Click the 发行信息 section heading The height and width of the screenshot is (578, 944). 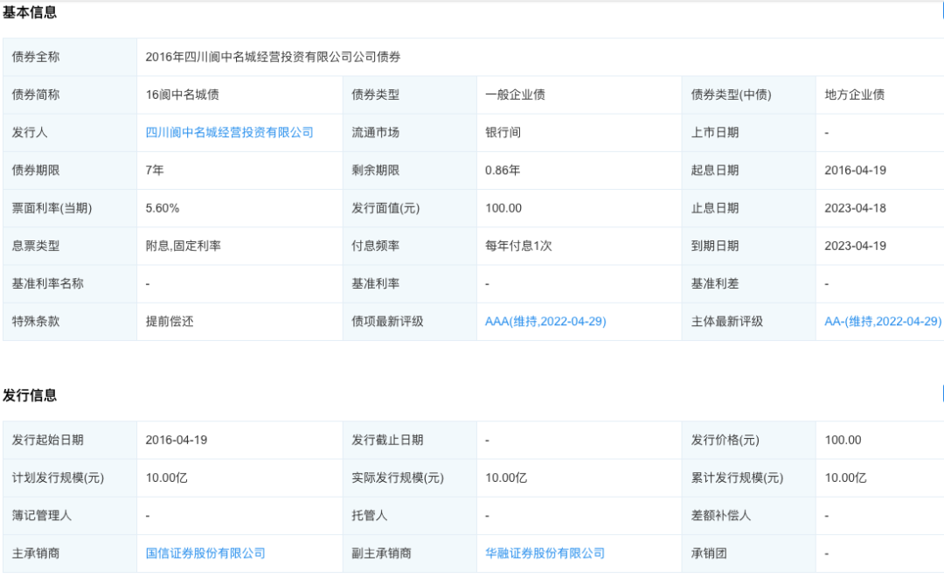[x=30, y=395]
